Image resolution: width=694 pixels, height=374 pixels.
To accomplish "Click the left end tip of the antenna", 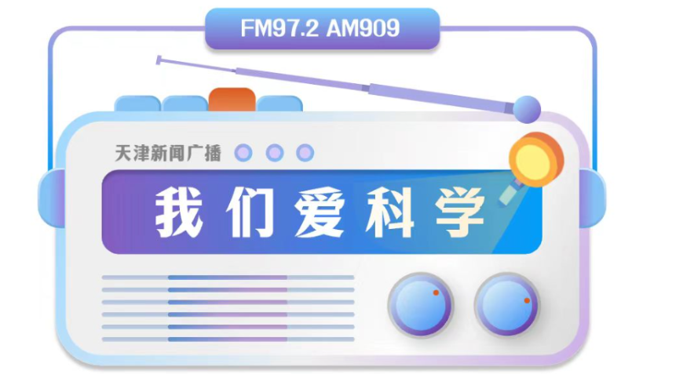I will [159, 60].
